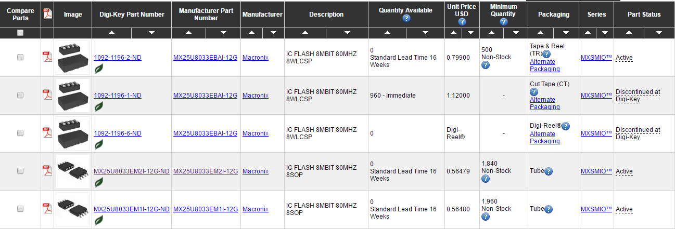Check the compare box for MX25U8033EM1I-12G-ND

(x=20, y=209)
